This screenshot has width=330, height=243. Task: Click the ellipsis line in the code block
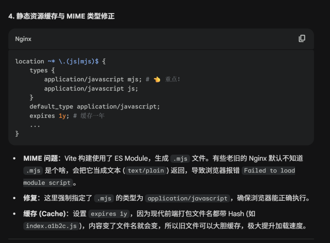point(35,125)
